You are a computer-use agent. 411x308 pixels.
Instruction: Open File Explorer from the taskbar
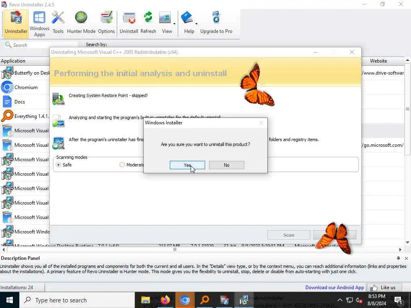coord(145,300)
